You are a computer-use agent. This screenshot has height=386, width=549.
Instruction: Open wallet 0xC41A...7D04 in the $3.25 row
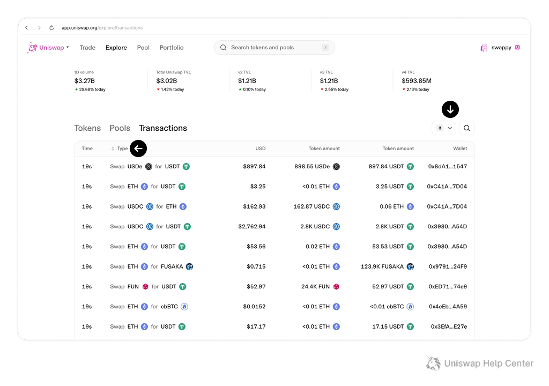coord(447,187)
